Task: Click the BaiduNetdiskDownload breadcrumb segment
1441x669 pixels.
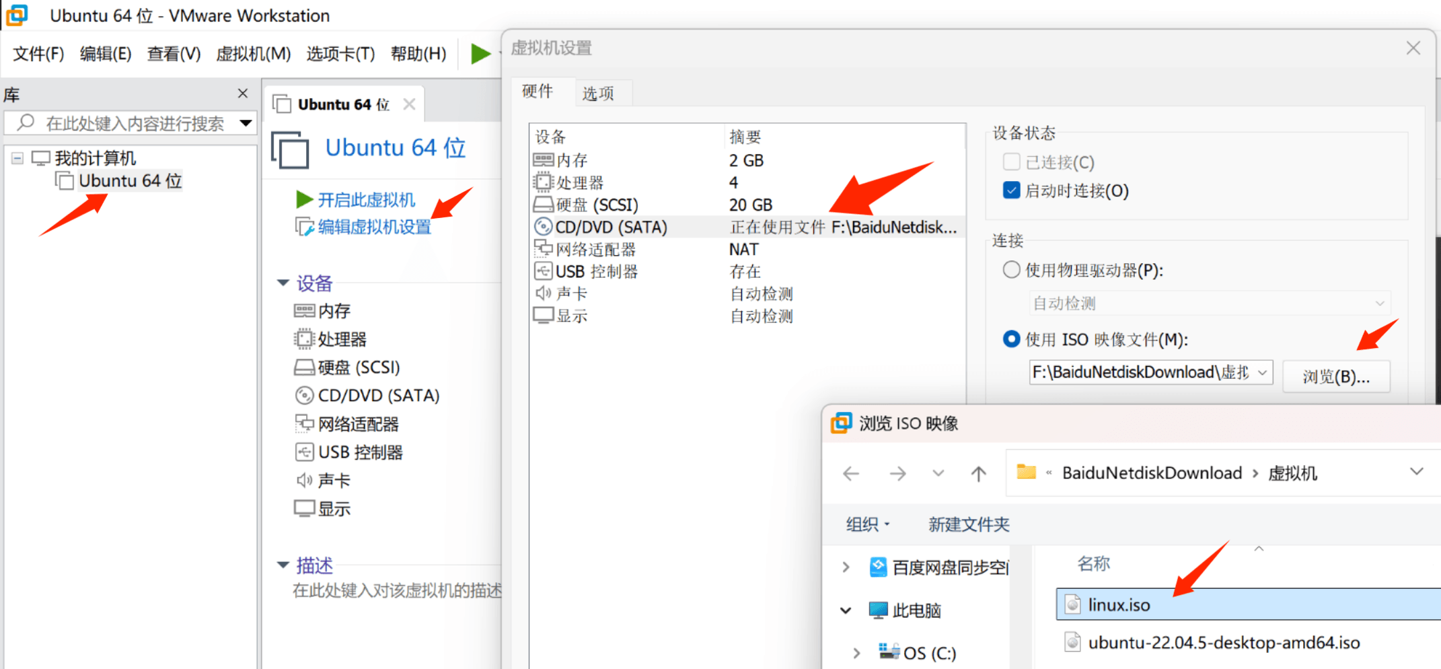Action: point(1152,473)
